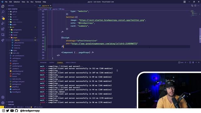This screenshot has width=201, height=113.
Task: Open Source Control view with badge
Action: pyautogui.click(x=3, y=18)
